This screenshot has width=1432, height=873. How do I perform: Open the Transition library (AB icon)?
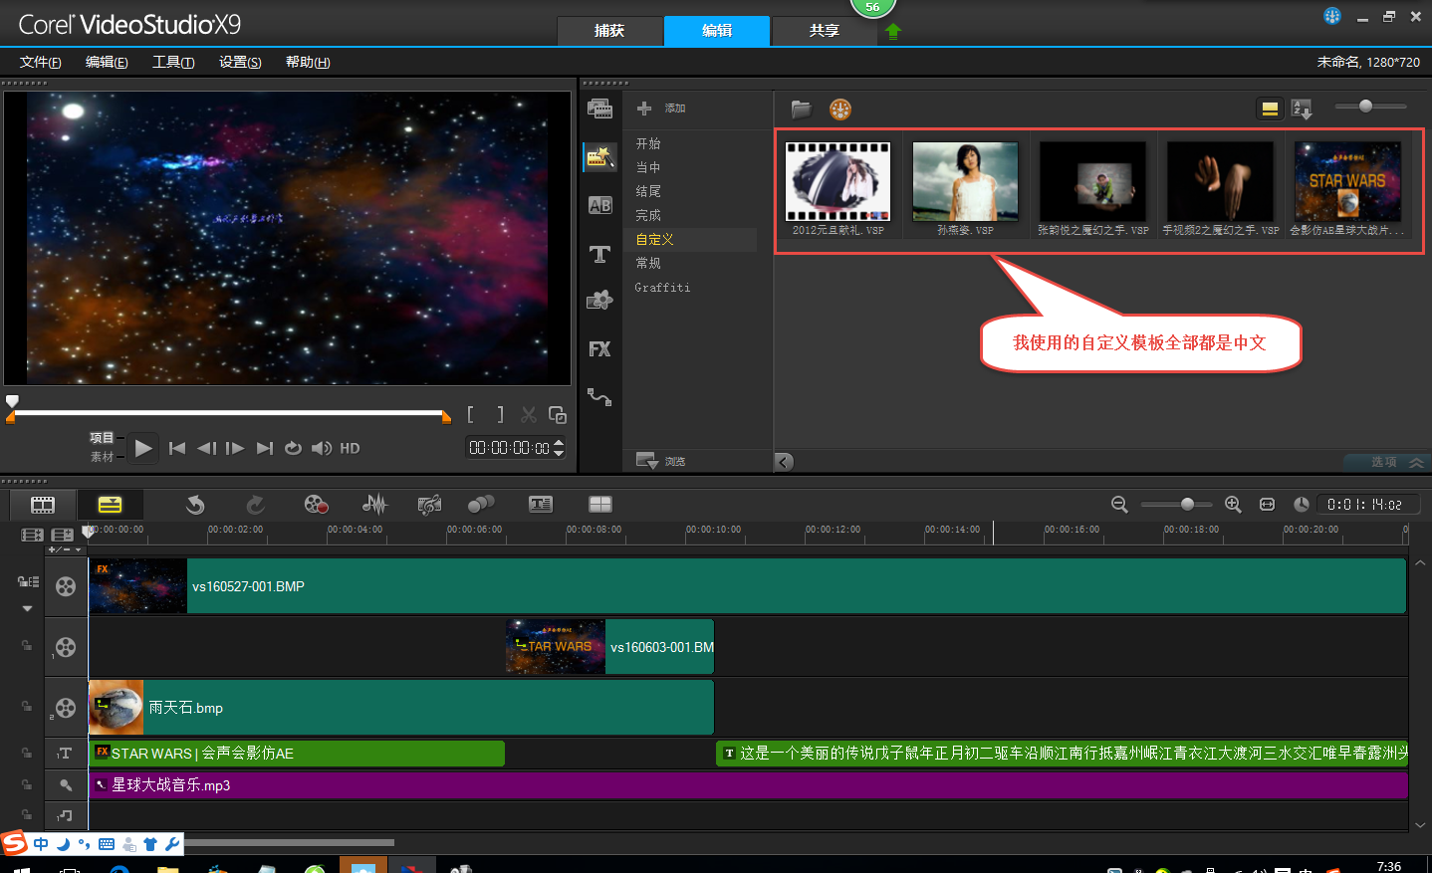click(x=599, y=206)
